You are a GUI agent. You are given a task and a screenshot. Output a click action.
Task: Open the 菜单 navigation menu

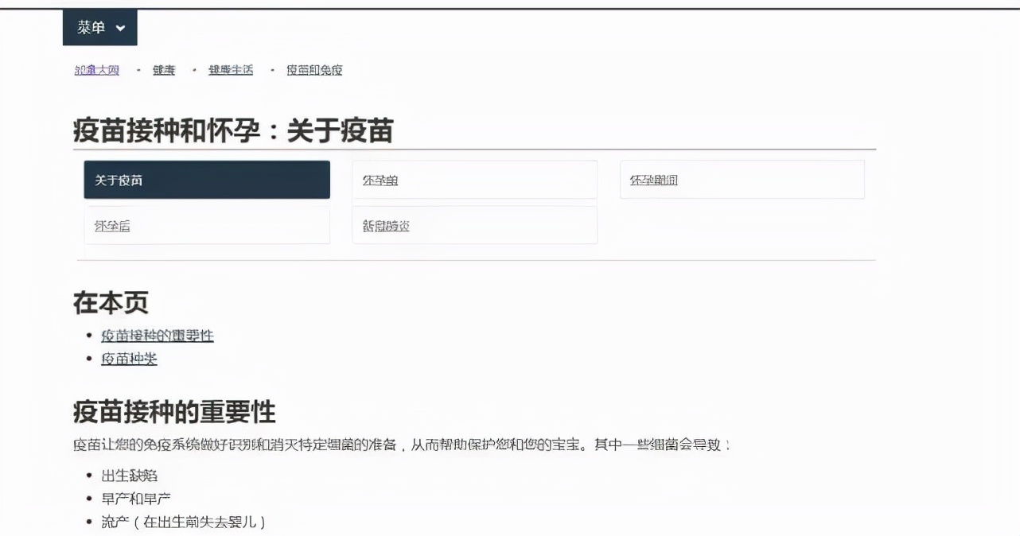[90, 26]
